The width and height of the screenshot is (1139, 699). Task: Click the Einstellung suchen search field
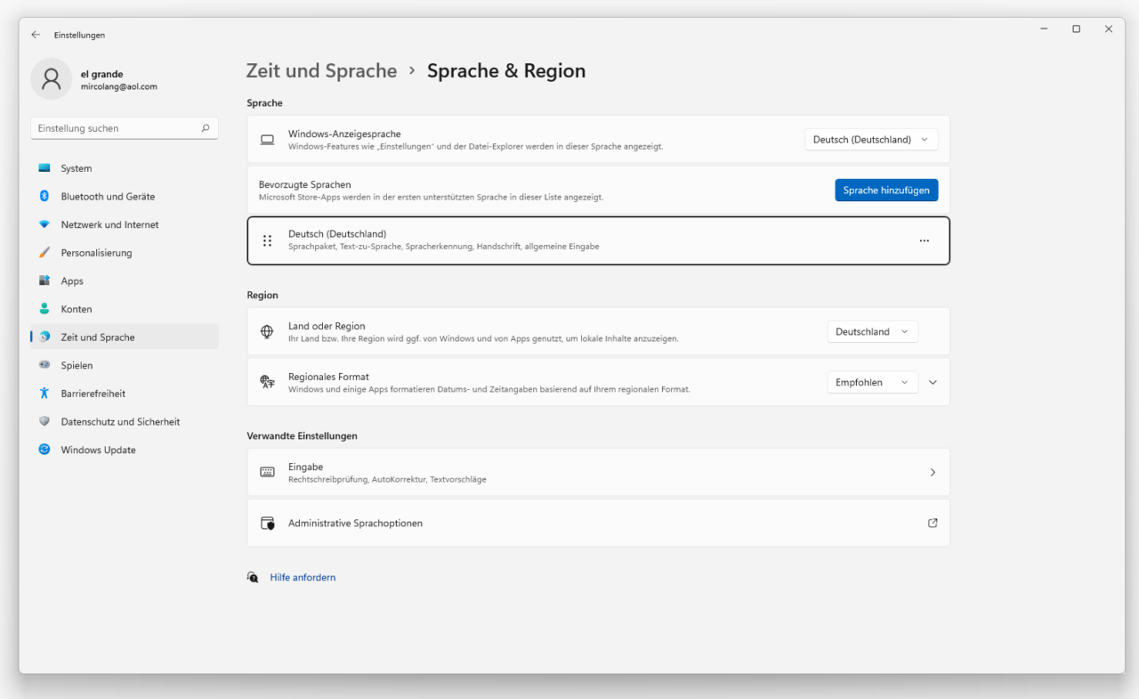pos(124,127)
